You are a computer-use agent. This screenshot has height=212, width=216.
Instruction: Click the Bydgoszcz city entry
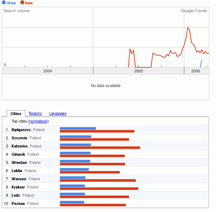[21, 130]
